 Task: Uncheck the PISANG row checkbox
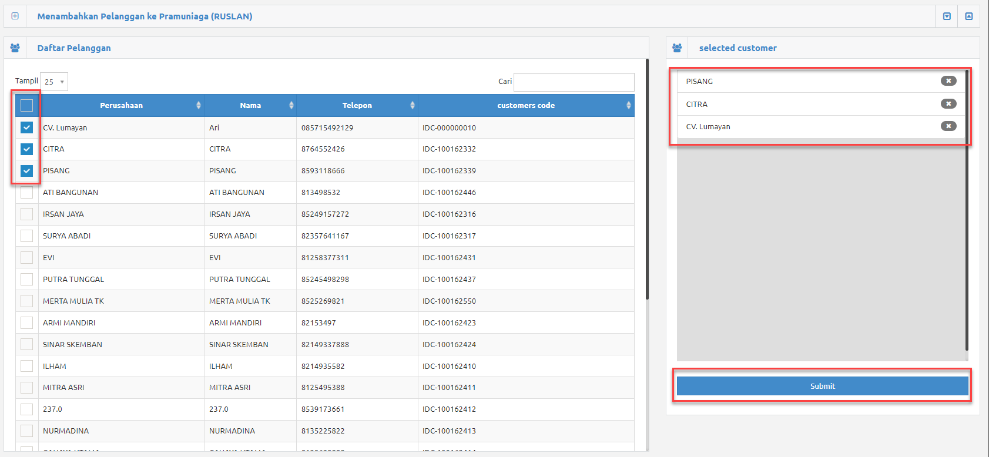pos(26,171)
